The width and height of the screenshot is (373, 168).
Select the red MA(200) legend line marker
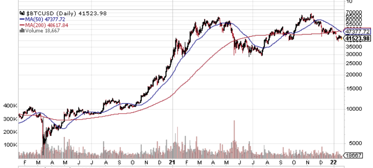point(22,25)
